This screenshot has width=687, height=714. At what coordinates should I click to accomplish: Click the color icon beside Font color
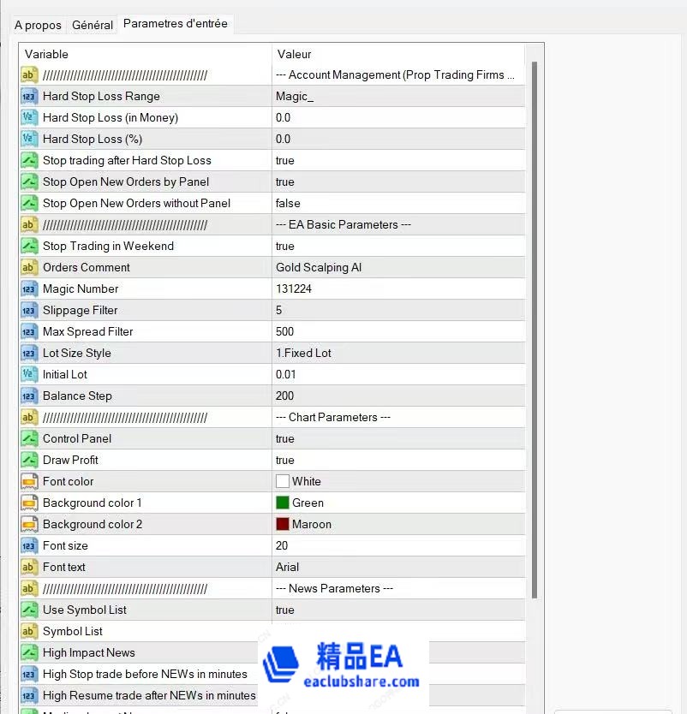[28, 481]
